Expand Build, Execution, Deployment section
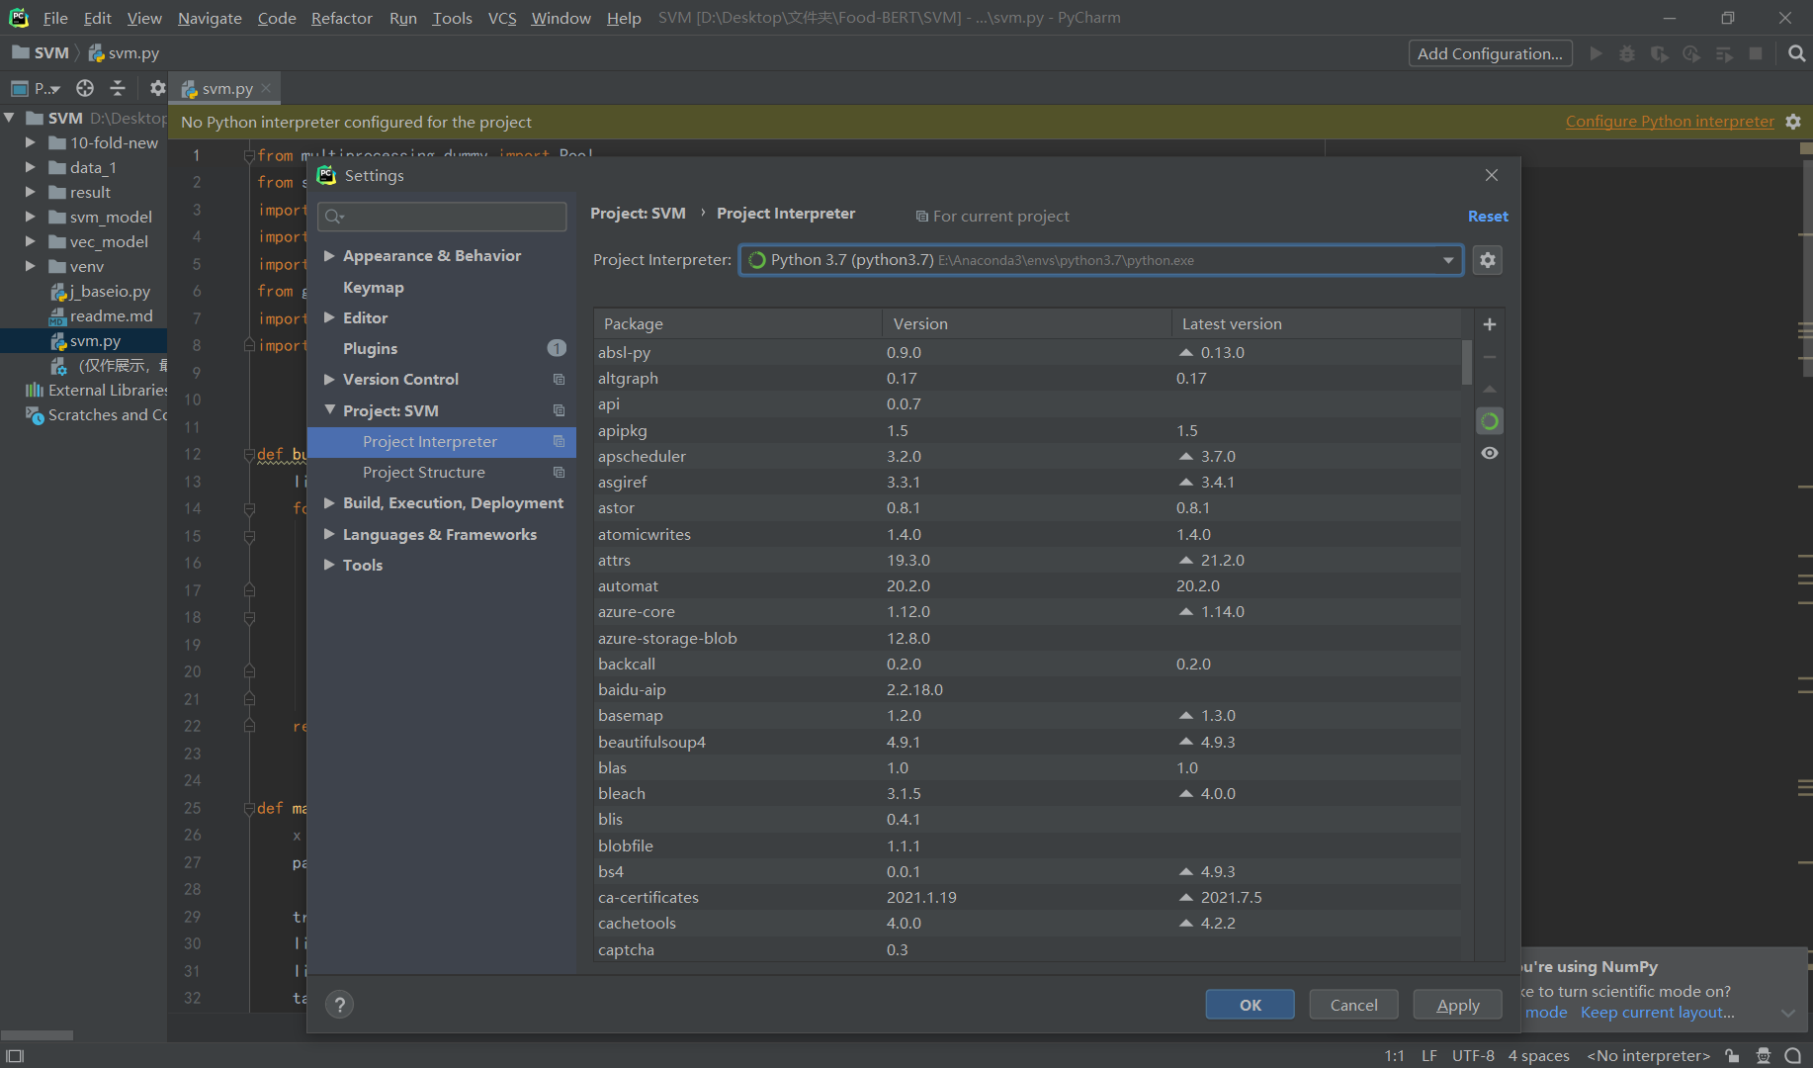This screenshot has width=1813, height=1068. (329, 503)
